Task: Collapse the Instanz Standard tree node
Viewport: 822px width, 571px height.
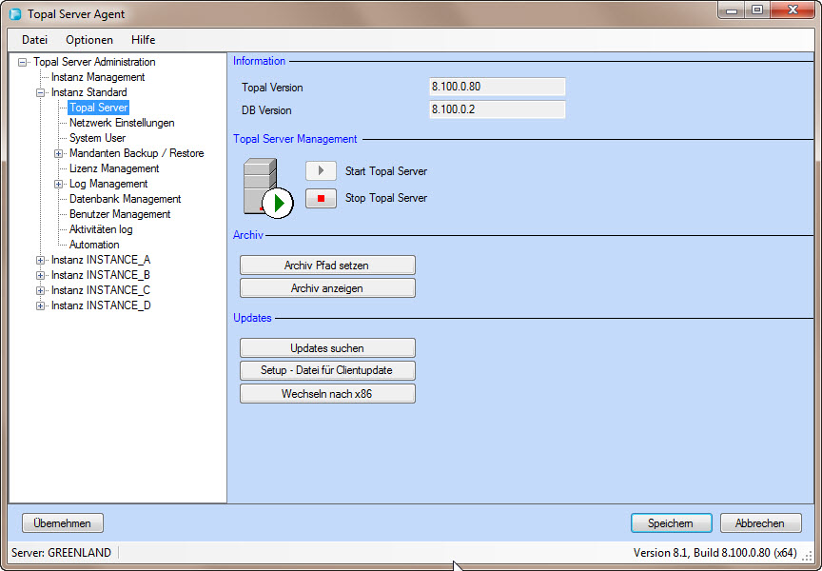Action: (x=40, y=93)
